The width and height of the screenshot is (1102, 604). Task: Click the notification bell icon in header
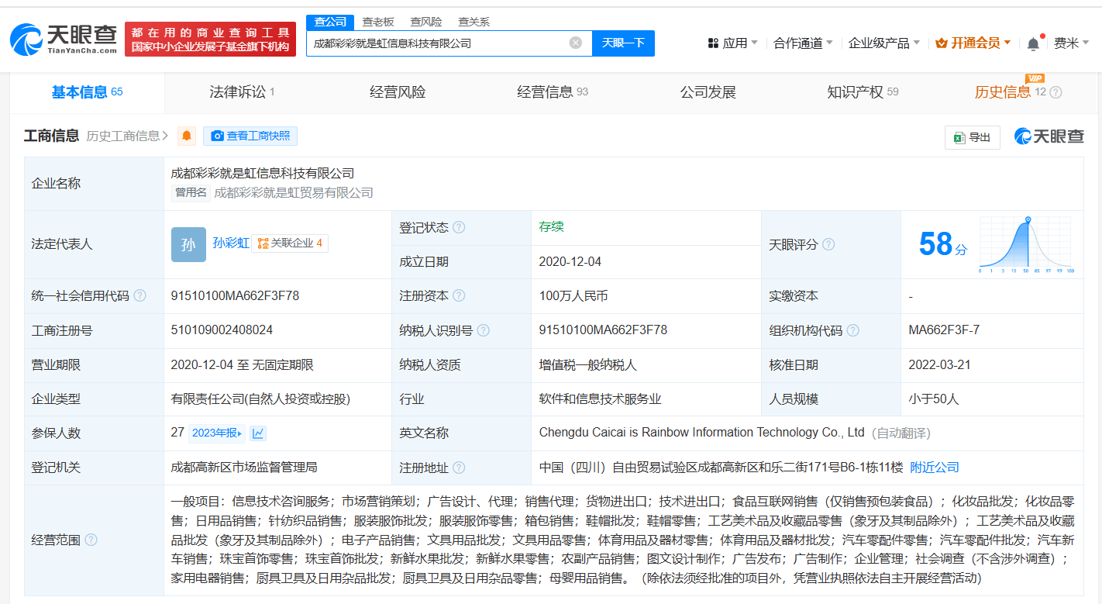point(1033,44)
